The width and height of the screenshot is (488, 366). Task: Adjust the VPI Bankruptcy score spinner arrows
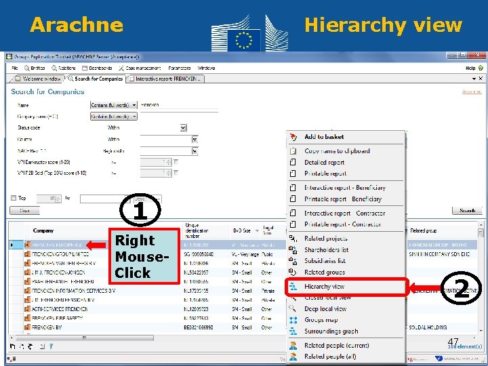pyautogui.click(x=169, y=162)
